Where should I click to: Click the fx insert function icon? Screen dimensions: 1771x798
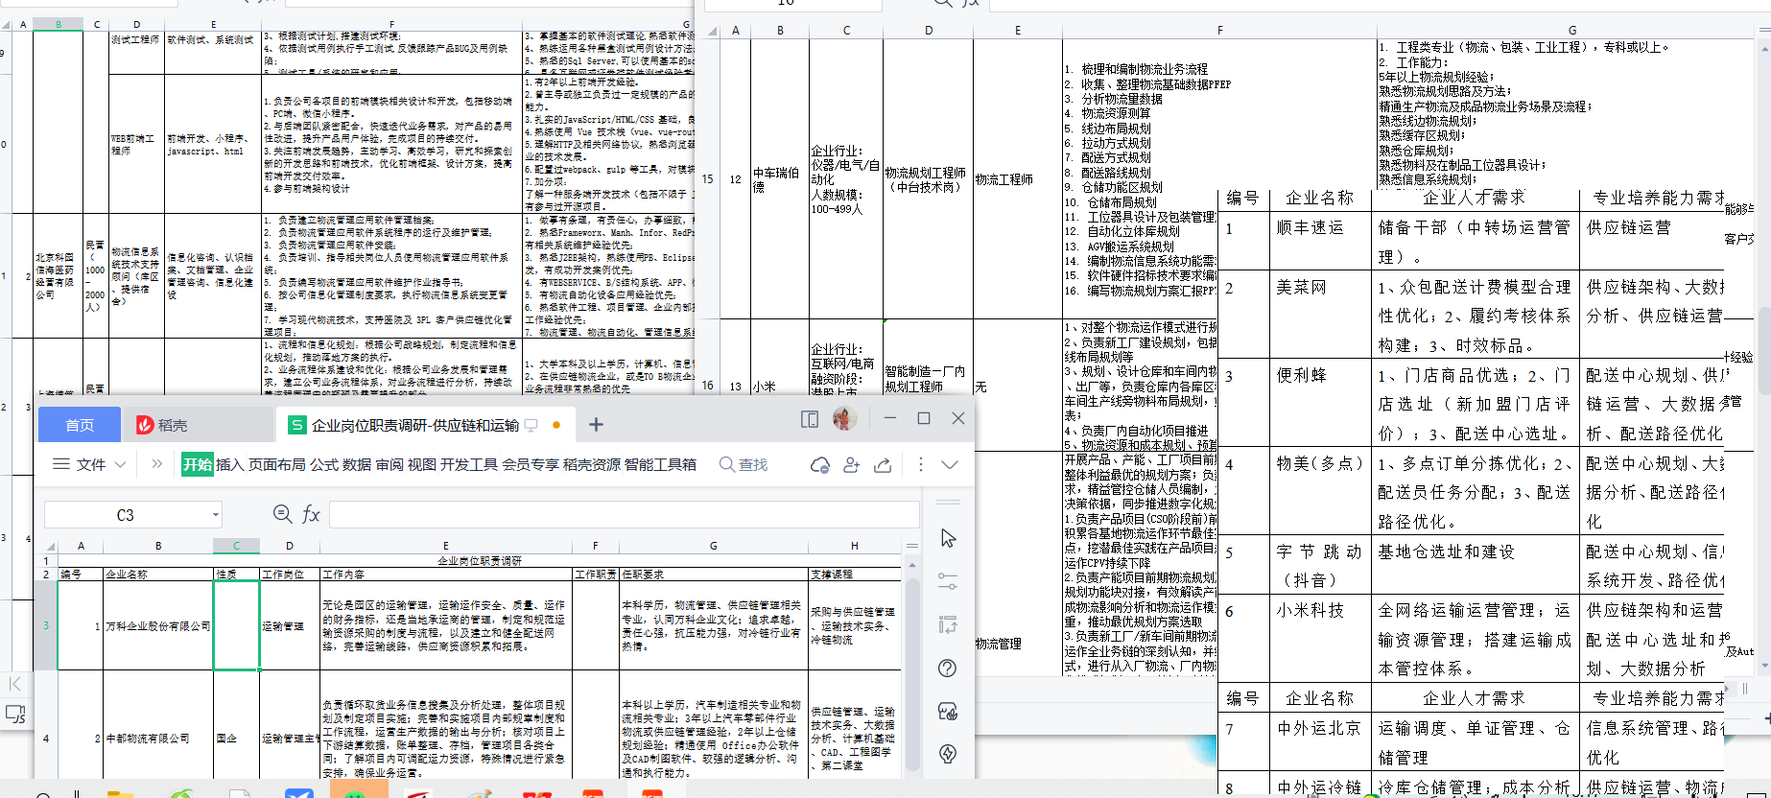point(311,515)
